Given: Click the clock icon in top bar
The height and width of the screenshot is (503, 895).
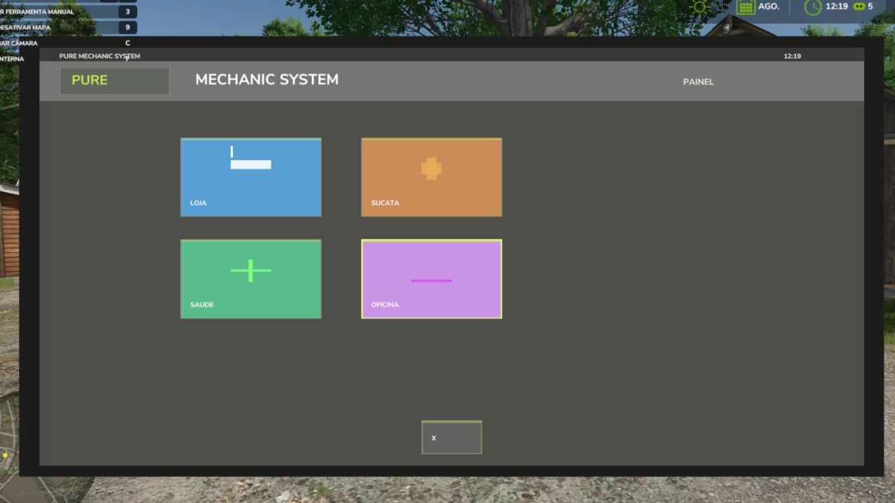Looking at the screenshot, I should pyautogui.click(x=811, y=7).
